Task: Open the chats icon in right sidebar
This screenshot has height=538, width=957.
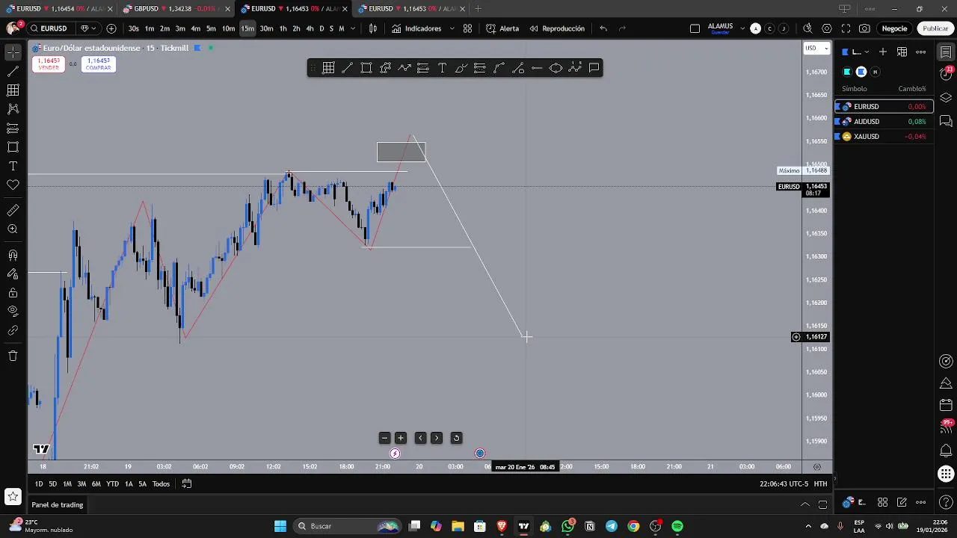Action: [946, 120]
